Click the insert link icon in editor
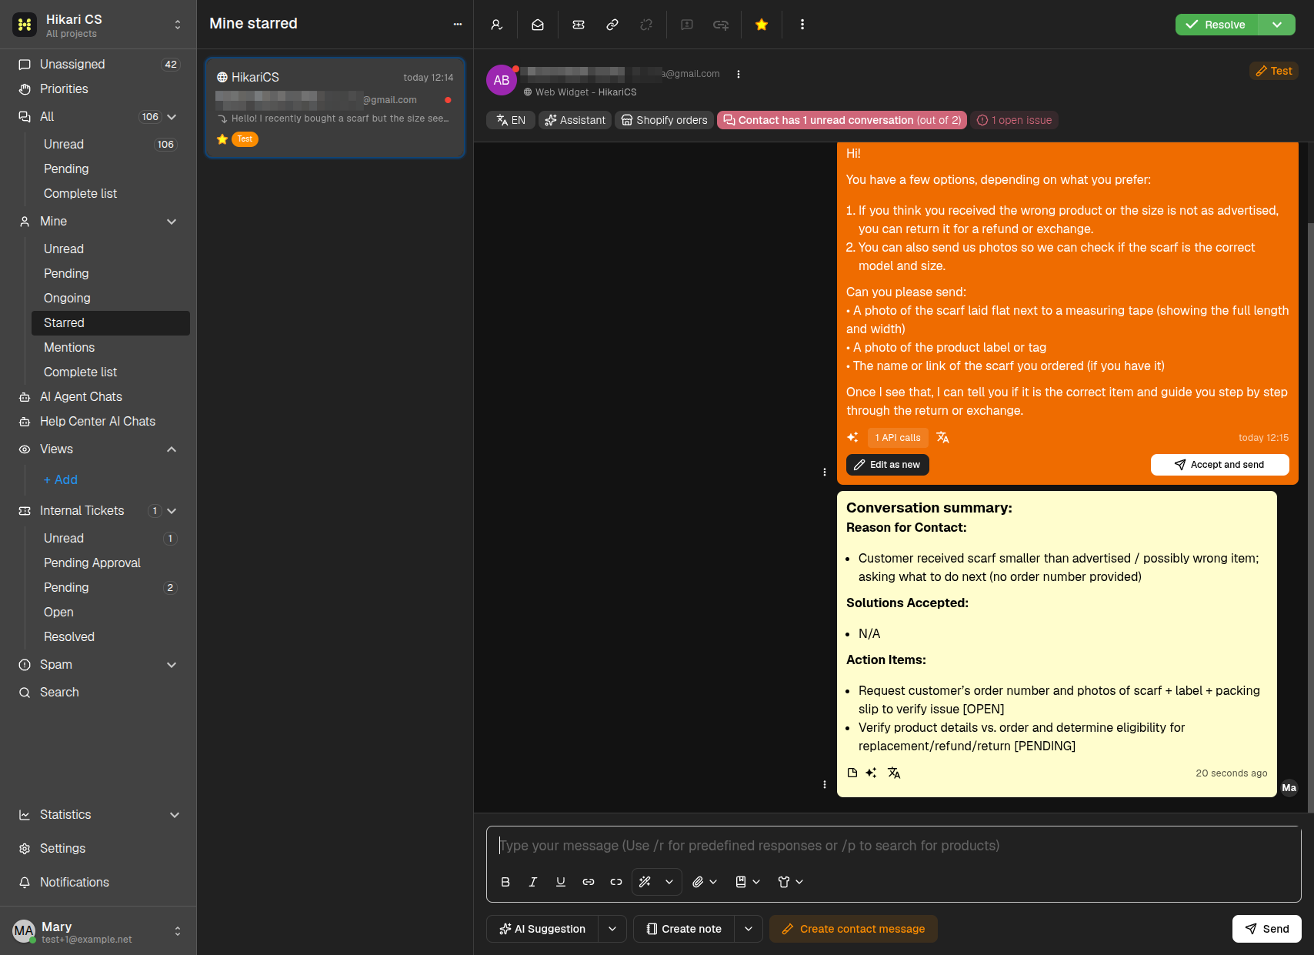The height and width of the screenshot is (955, 1314). [x=589, y=882]
